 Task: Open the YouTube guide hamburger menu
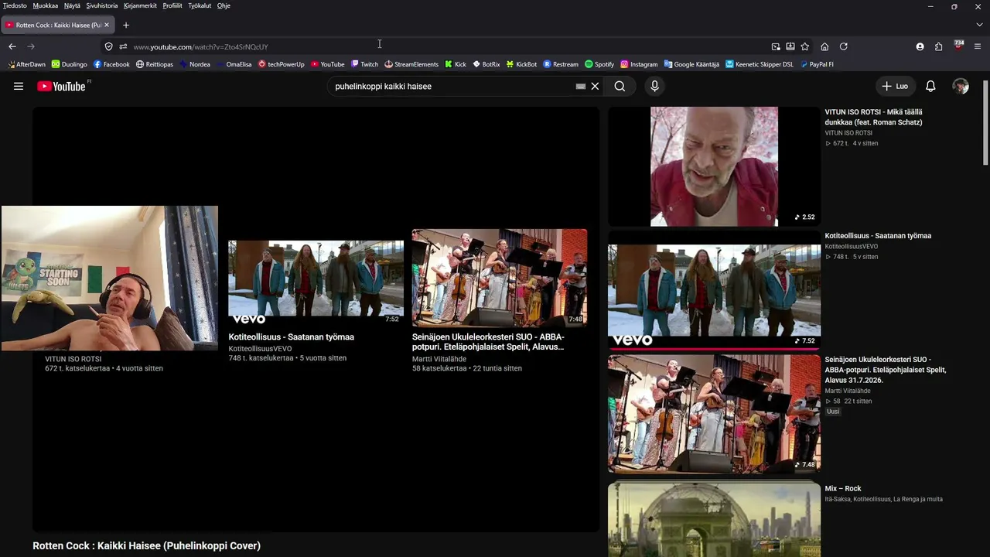tap(19, 87)
